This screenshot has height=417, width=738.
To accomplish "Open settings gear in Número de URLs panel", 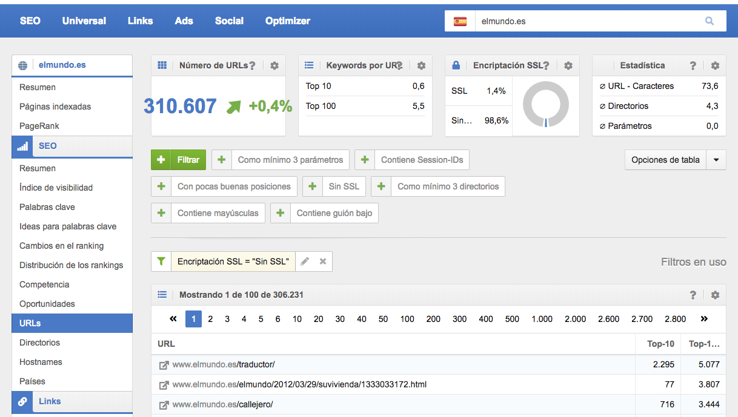I will 274,65.
